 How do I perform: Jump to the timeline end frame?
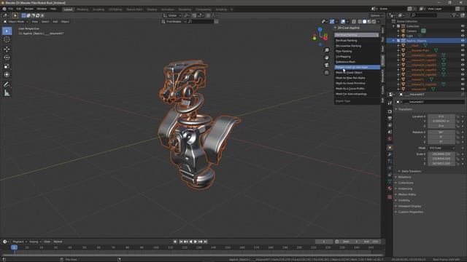206,242
